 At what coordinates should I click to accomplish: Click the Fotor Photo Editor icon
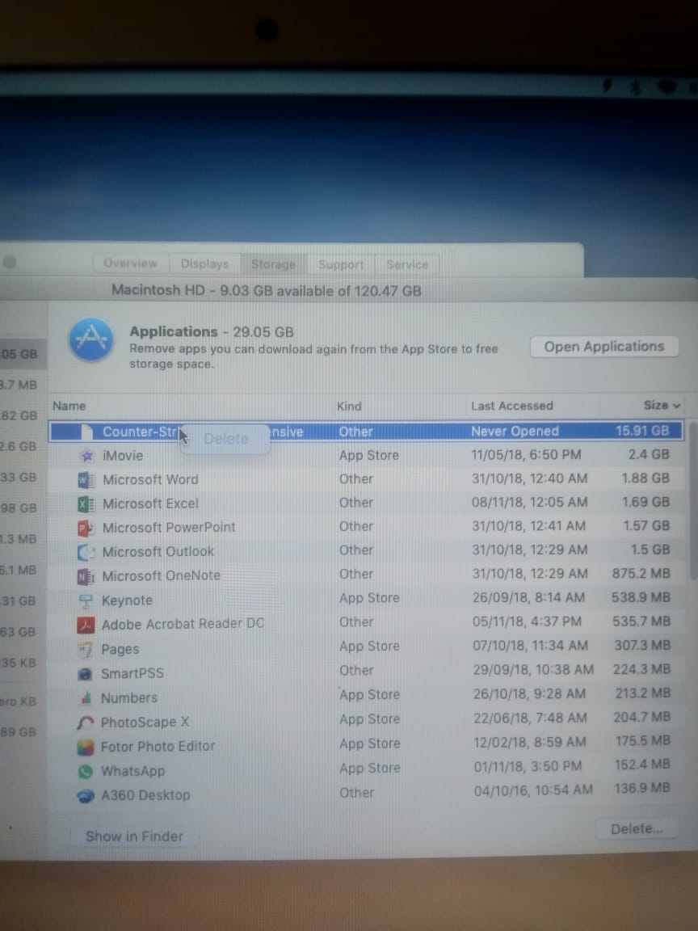[86, 747]
